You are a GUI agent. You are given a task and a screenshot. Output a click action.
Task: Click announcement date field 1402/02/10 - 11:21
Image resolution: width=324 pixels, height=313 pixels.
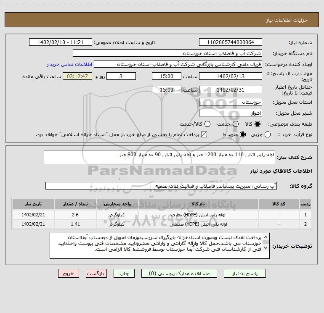(61, 42)
